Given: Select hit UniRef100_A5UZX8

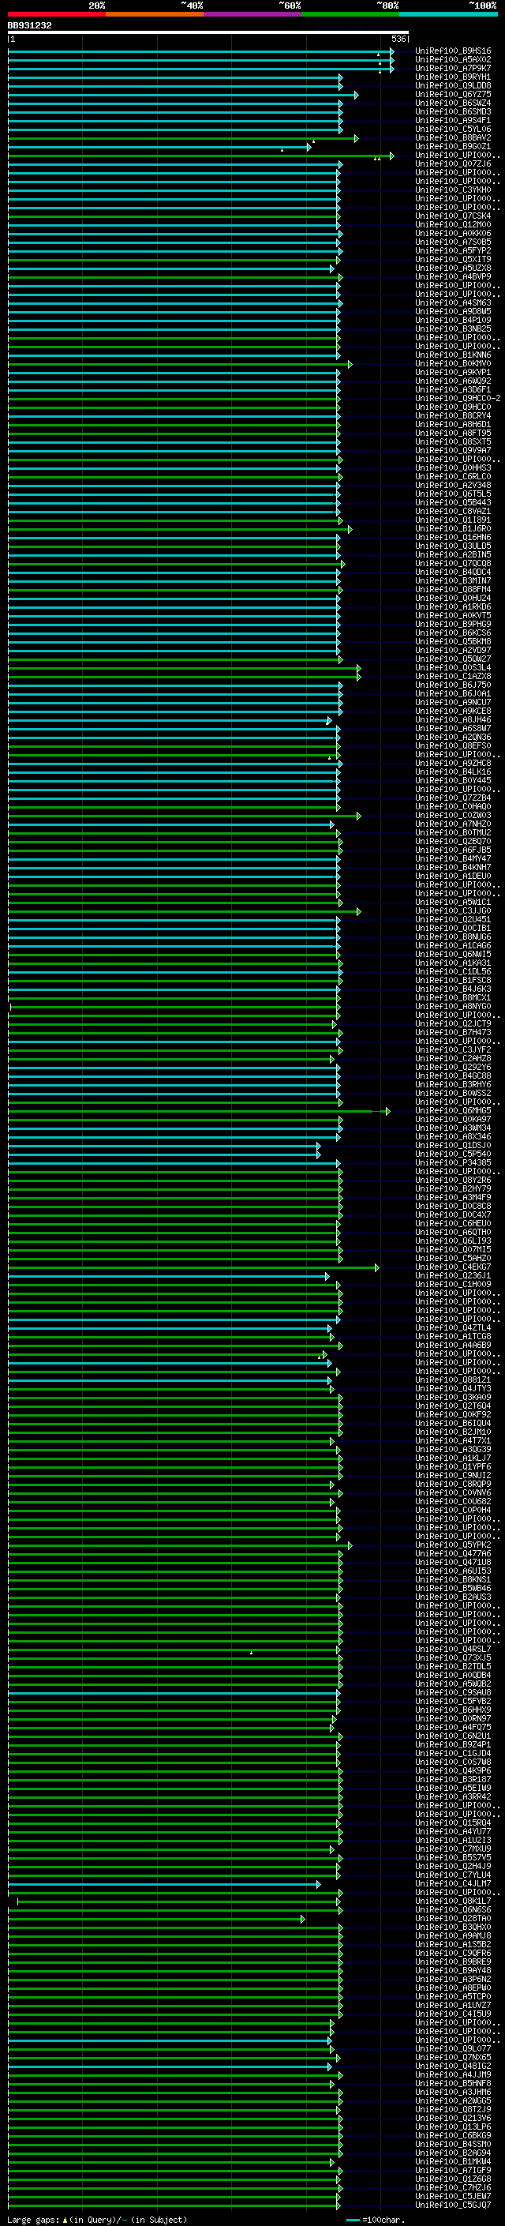Looking at the screenshot, I should pyautogui.click(x=453, y=268).
